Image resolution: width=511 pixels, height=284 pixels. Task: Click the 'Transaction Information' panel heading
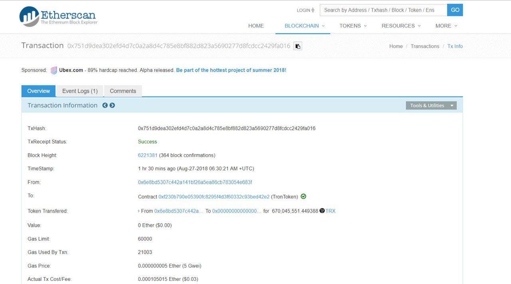[x=62, y=105]
